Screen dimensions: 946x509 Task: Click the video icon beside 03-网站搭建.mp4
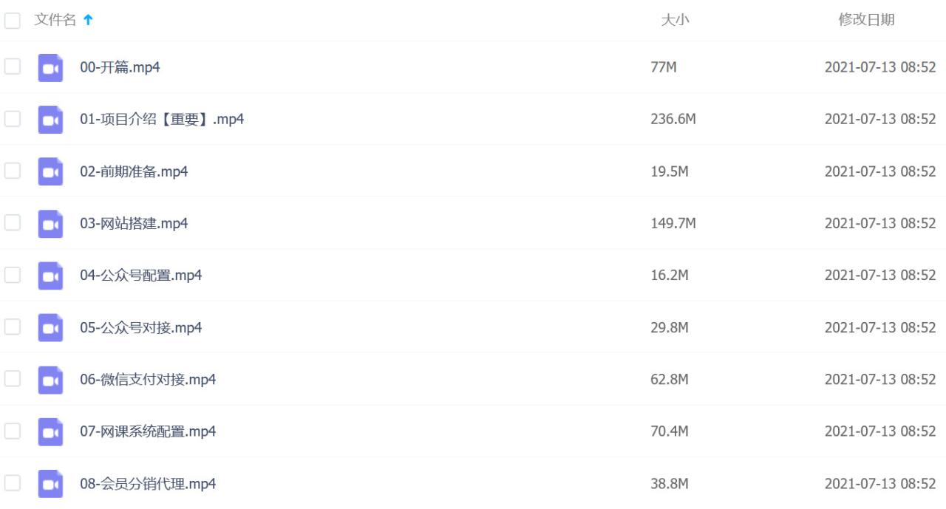pyautogui.click(x=50, y=224)
